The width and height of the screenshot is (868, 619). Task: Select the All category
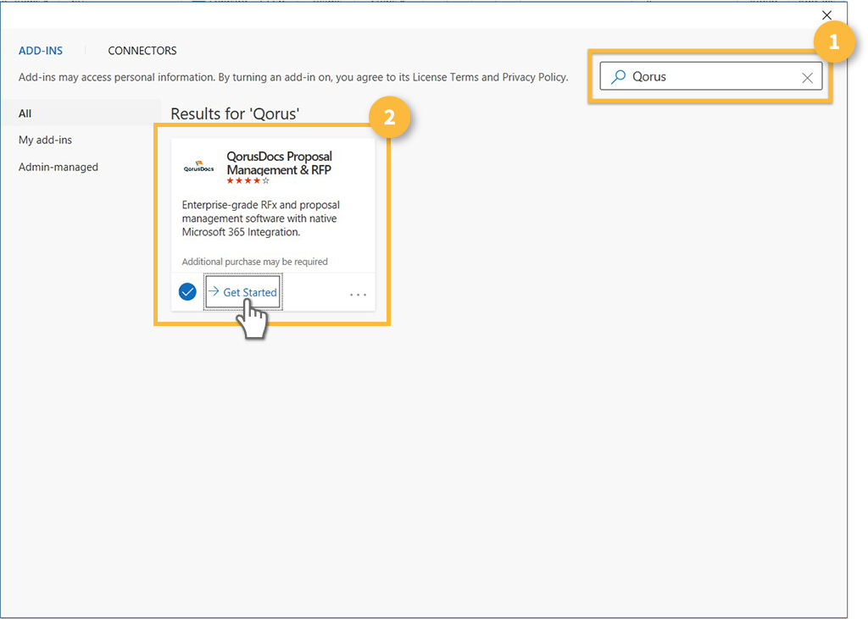click(81, 113)
